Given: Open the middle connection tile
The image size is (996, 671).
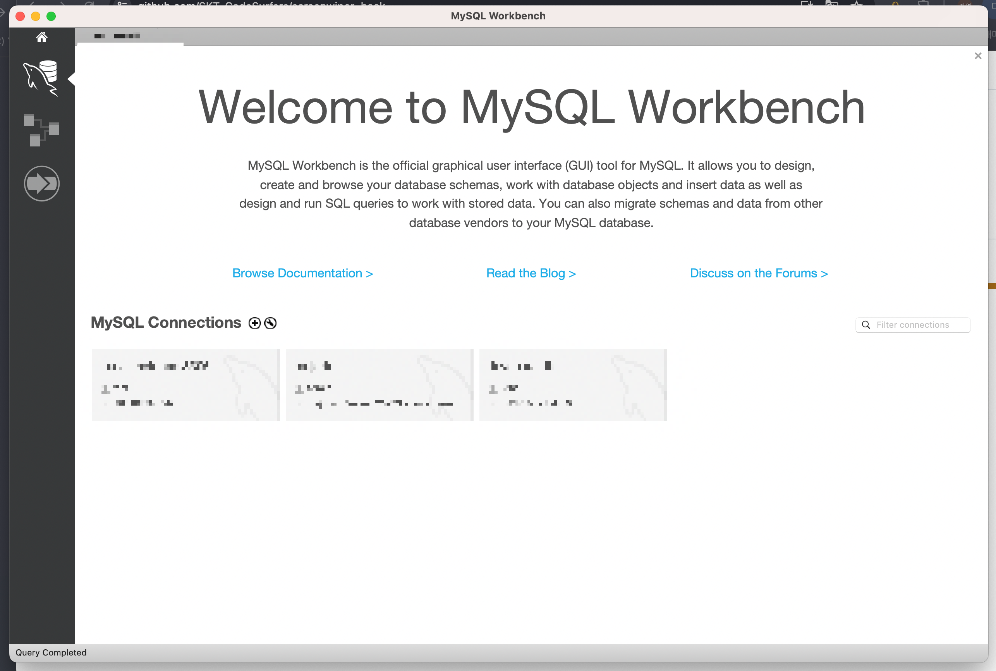Looking at the screenshot, I should point(380,385).
